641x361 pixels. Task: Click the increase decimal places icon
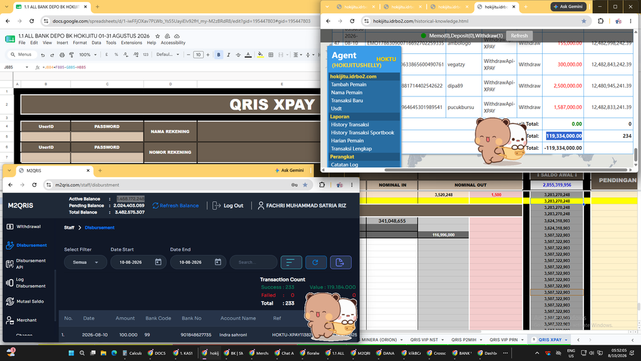136,55
